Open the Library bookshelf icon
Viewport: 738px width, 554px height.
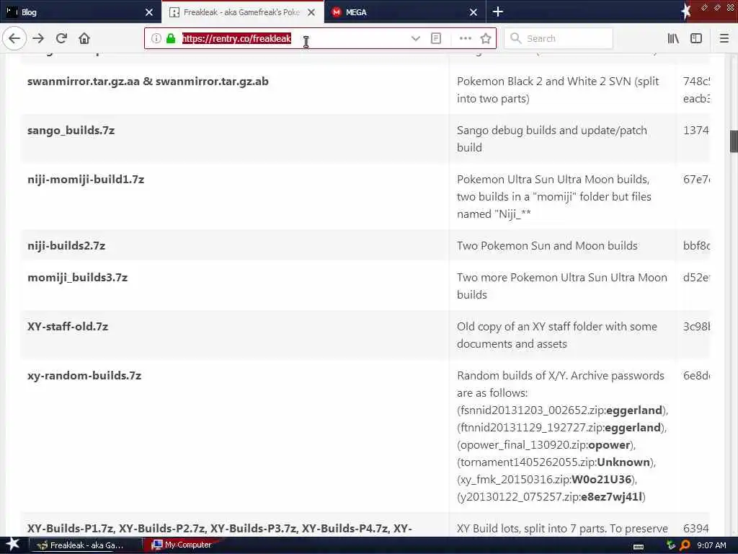coord(673,39)
